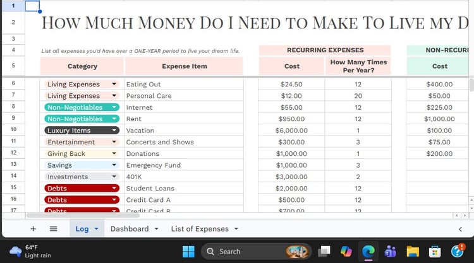Select row 6 header
The height and width of the screenshot is (263, 474).
point(13,83)
